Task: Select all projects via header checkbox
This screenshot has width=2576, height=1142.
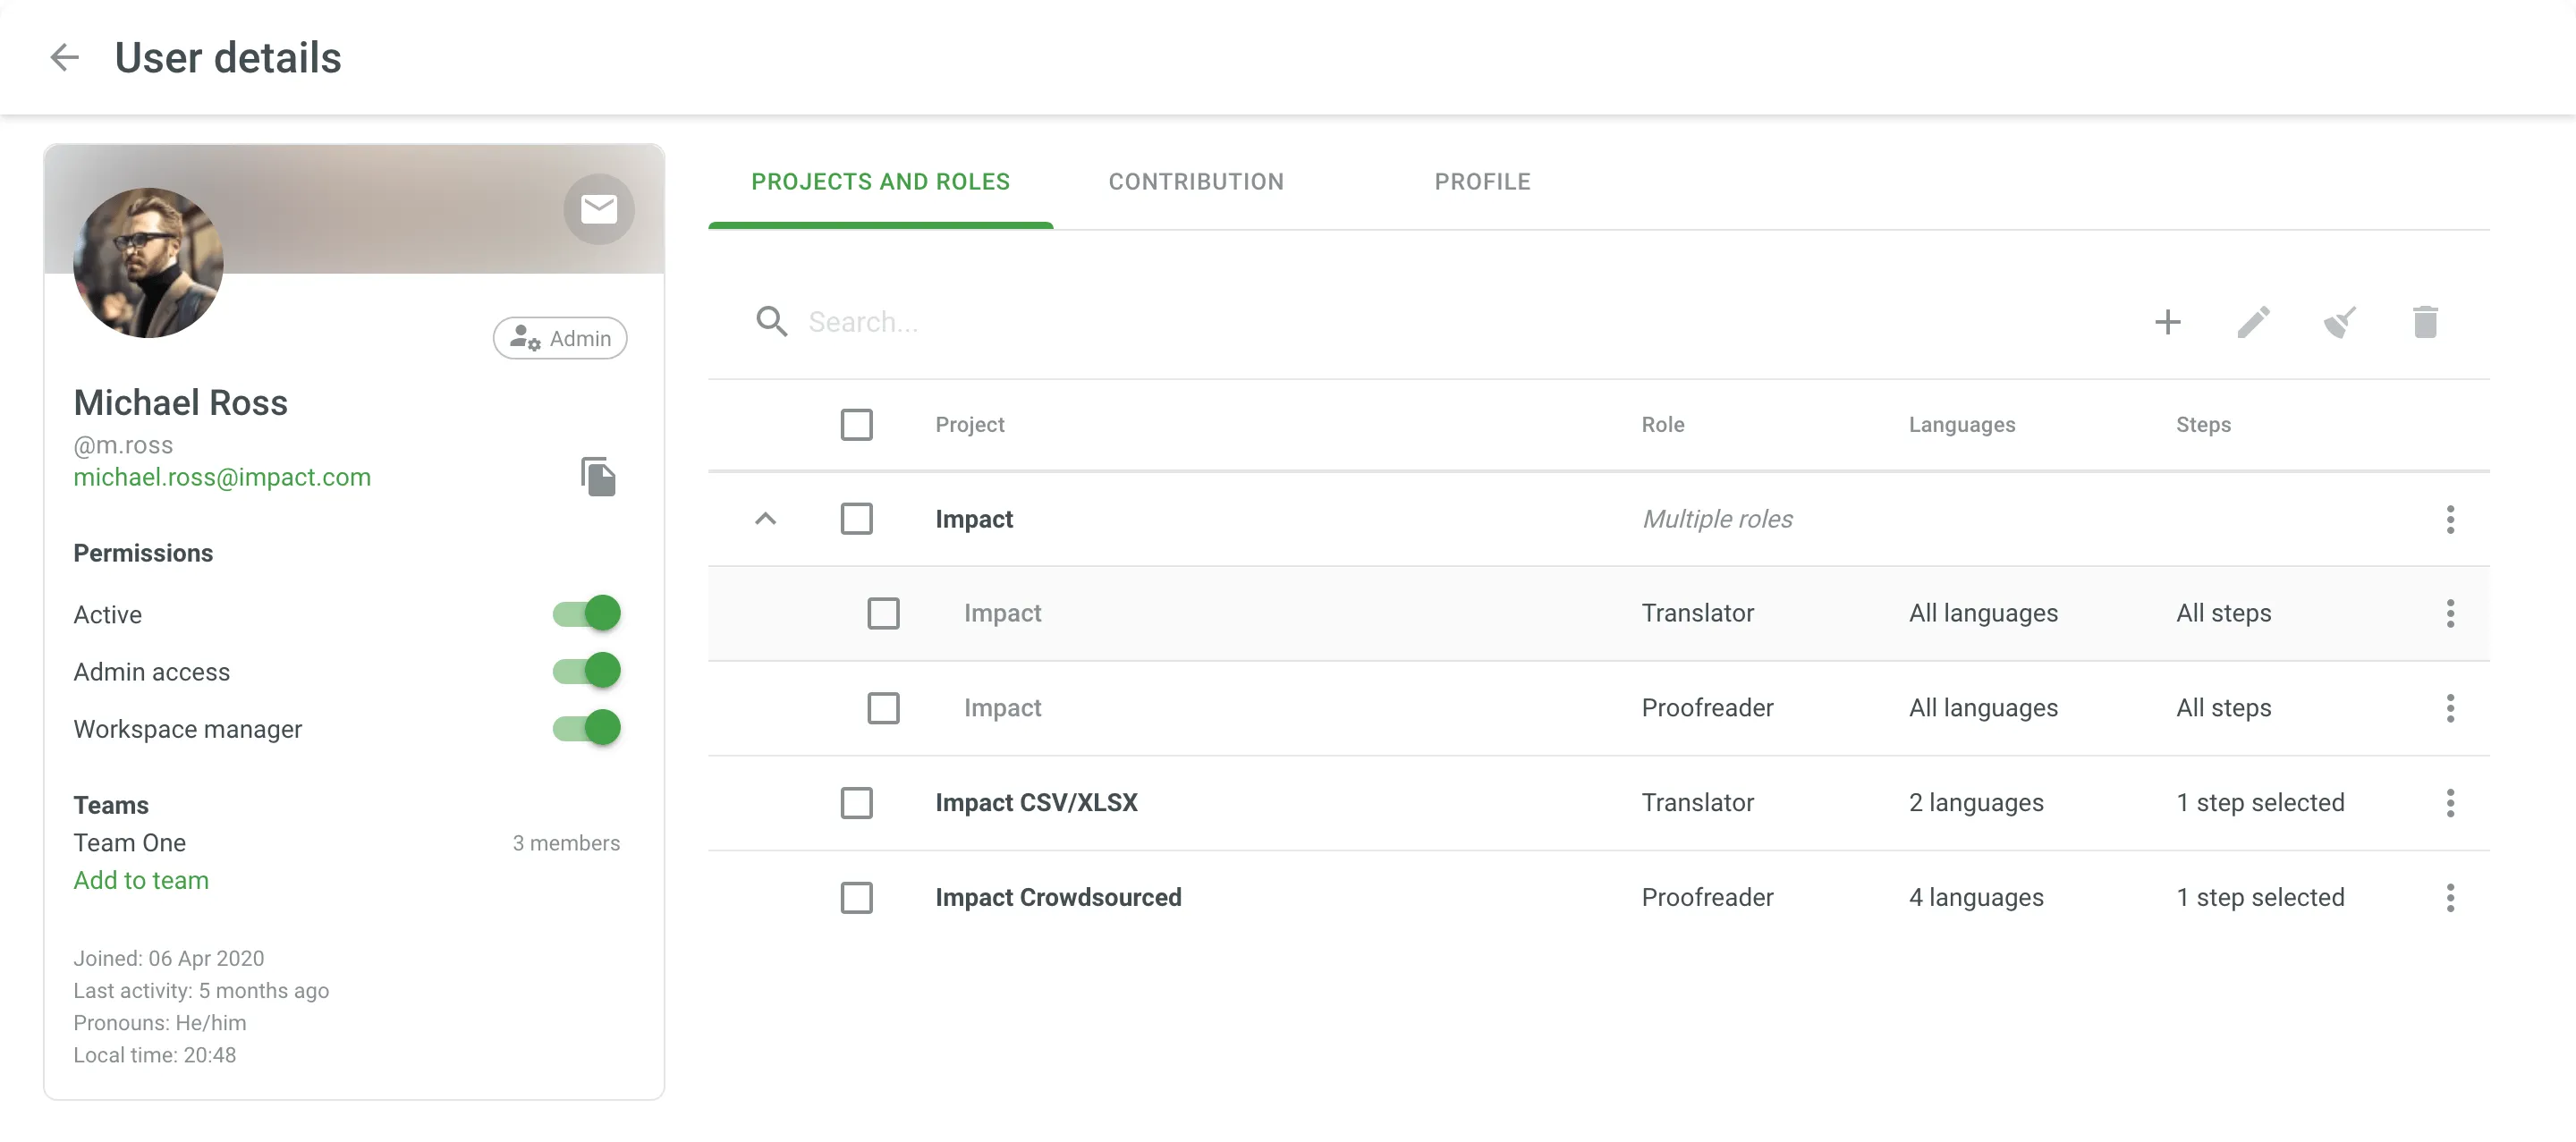Action: [856, 424]
